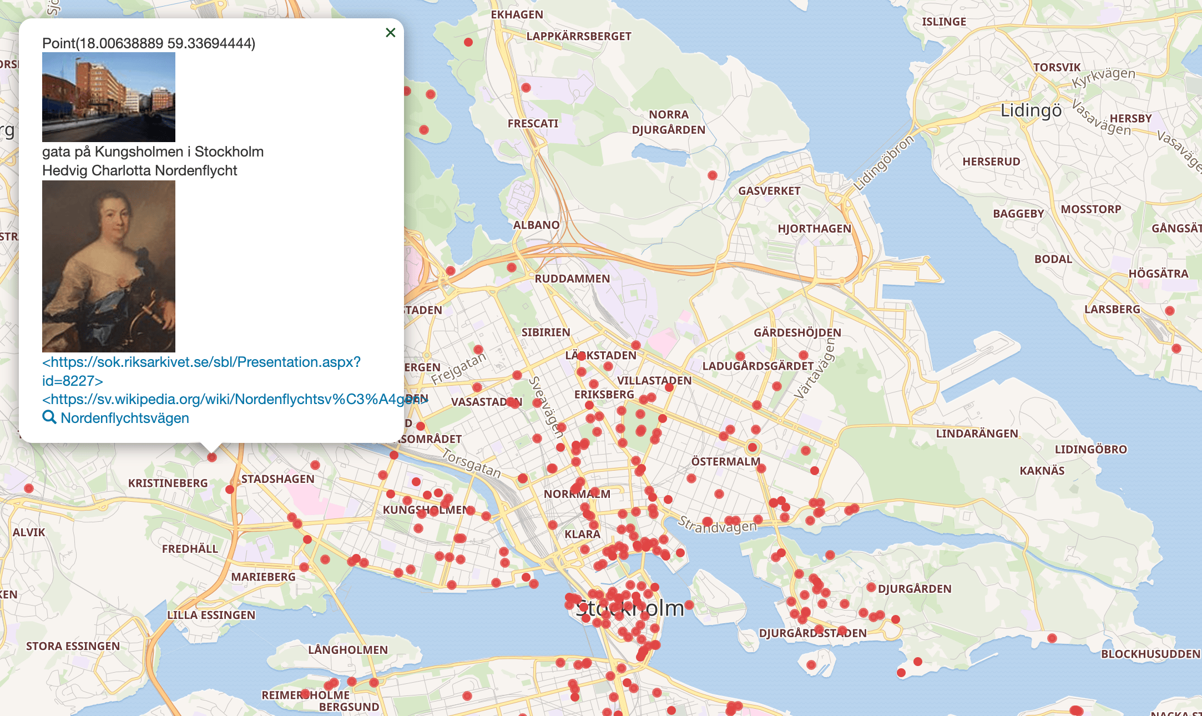Click the magnifier icon beside Nordenflychtsvägen
The height and width of the screenshot is (716, 1202).
tap(49, 417)
